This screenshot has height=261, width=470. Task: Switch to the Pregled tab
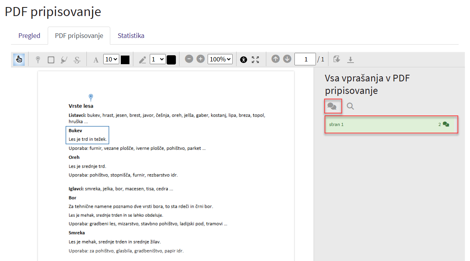pos(29,36)
